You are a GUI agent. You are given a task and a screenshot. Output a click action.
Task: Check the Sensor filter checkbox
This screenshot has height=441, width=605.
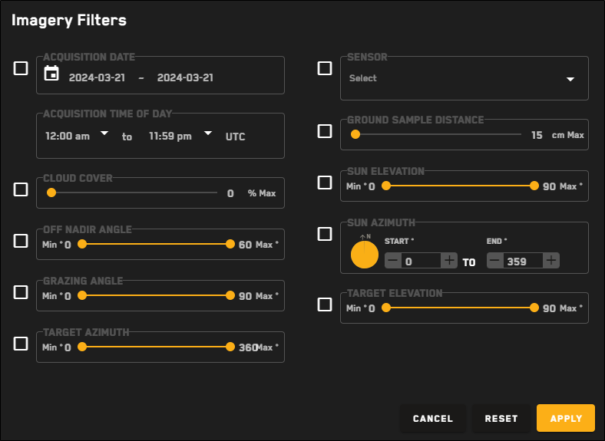coord(325,68)
